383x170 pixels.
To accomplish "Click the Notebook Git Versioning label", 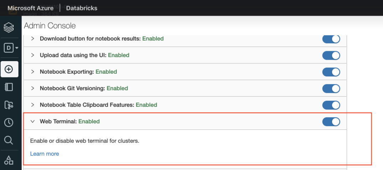I will click(x=72, y=88).
